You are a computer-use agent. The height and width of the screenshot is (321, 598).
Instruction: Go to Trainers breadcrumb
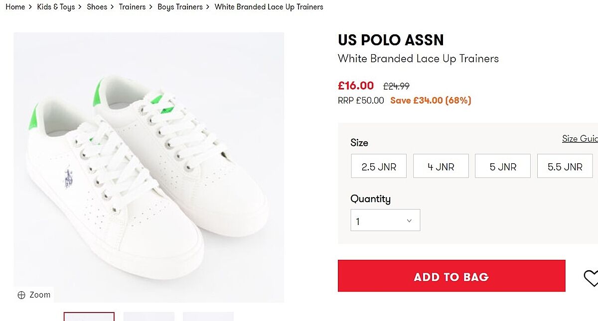coord(132,7)
